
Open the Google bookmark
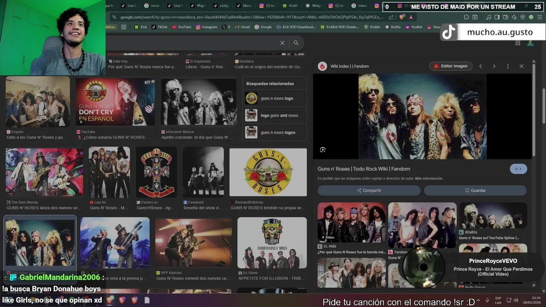tap(263, 27)
